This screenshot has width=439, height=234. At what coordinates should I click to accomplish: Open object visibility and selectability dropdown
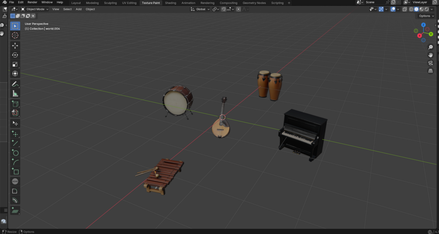pyautogui.click(x=373, y=9)
